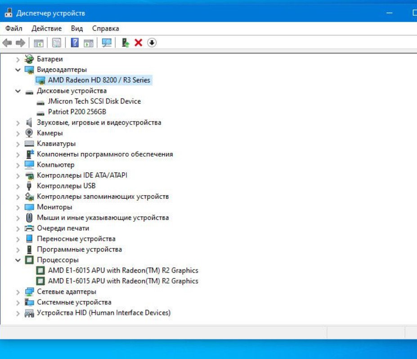Expand Программные устройства chevron
This screenshot has width=417, height=359.
(18, 250)
